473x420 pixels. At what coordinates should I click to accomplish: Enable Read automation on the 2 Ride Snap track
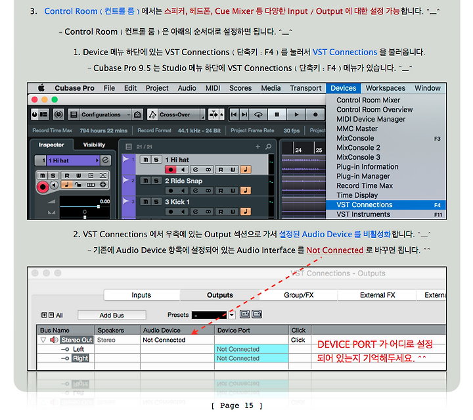221,191
